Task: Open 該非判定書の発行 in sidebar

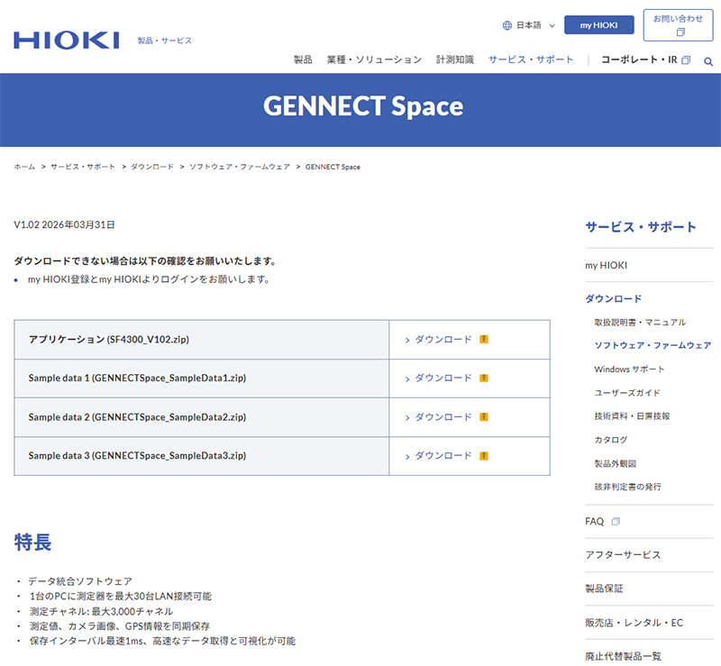Action: tap(627, 487)
